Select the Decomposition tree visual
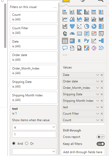 click(101, 41)
